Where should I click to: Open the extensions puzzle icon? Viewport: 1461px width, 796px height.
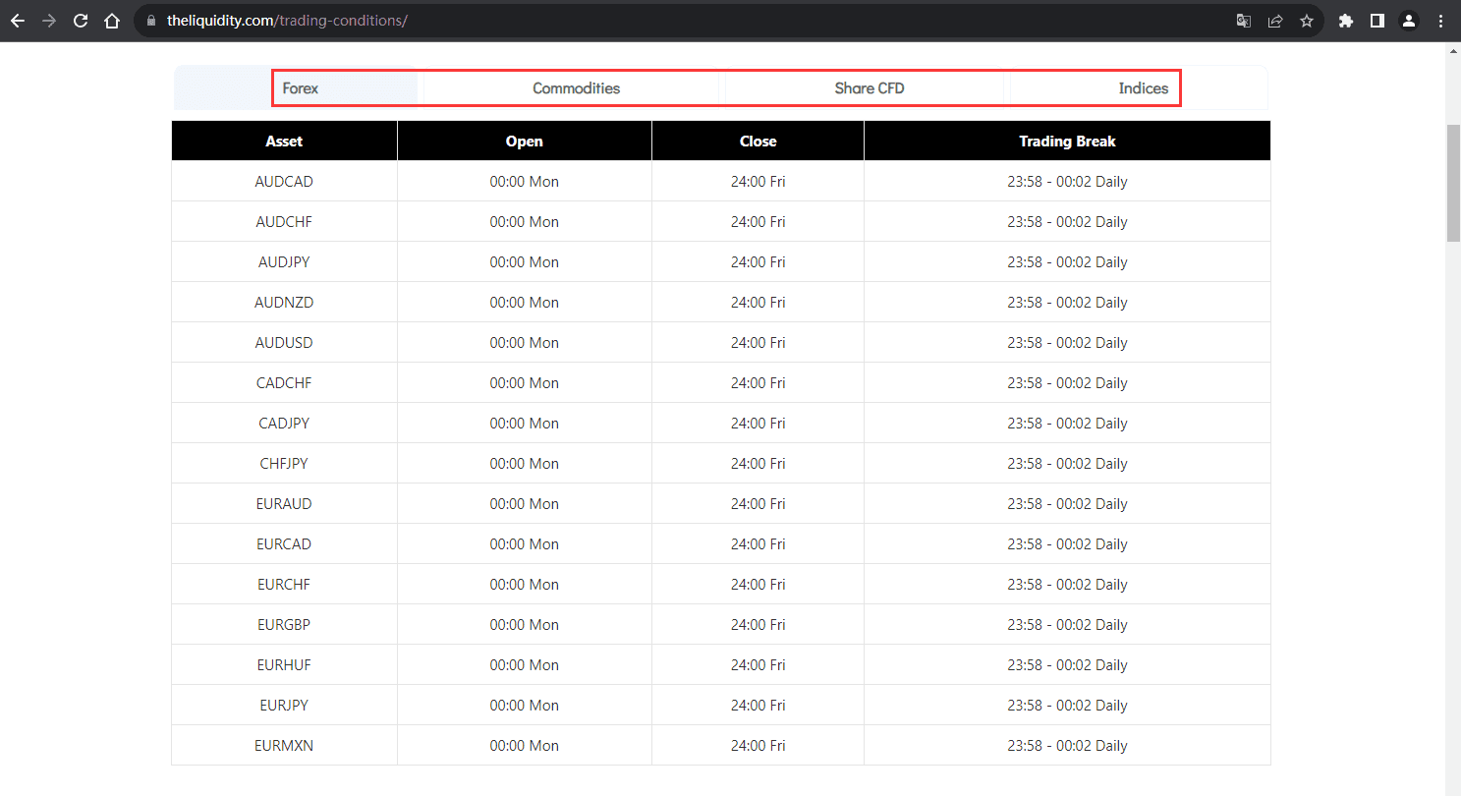pyautogui.click(x=1346, y=21)
